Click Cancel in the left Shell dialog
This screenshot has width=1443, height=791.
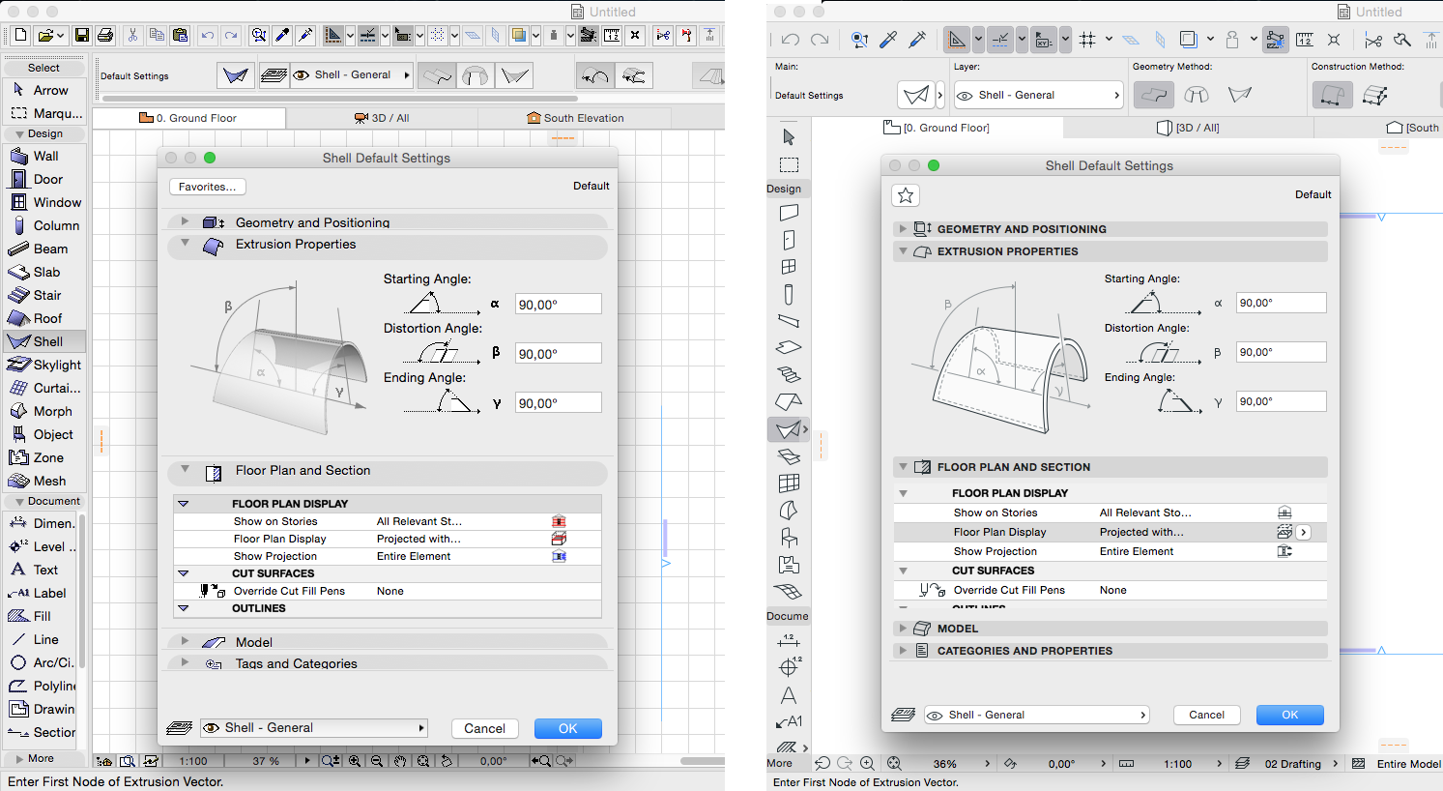coord(484,729)
